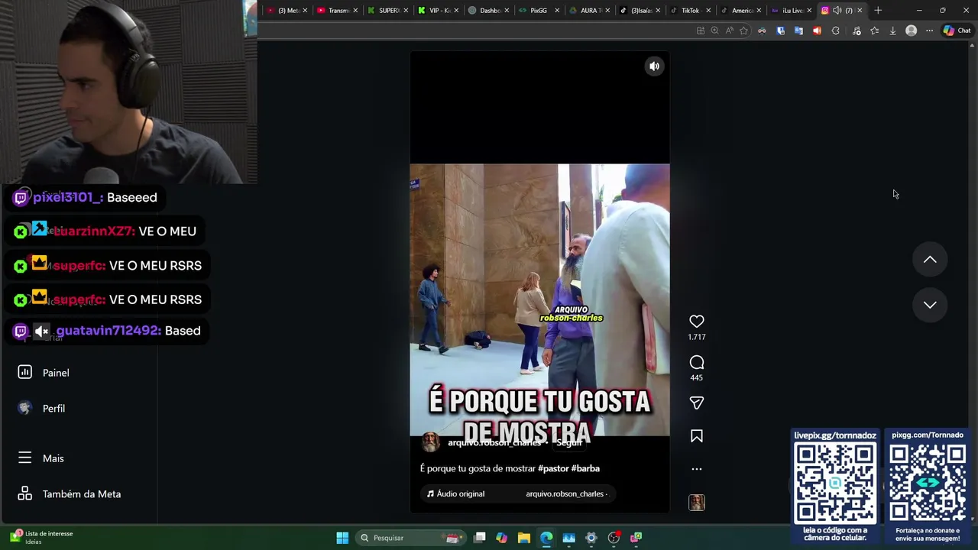Open comments via speech bubble icon
The width and height of the screenshot is (978, 550).
tap(697, 362)
